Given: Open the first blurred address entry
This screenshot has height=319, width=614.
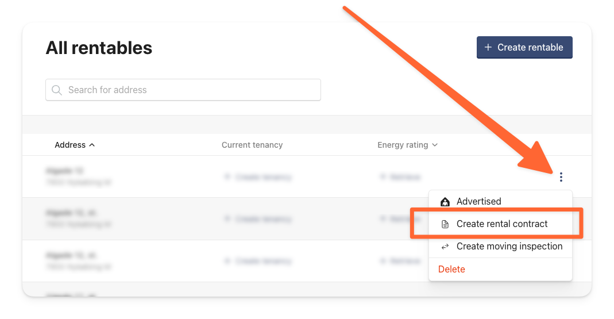Looking at the screenshot, I should coord(78,177).
